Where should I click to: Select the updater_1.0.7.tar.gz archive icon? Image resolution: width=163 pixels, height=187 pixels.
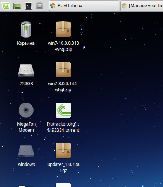pos(63,151)
